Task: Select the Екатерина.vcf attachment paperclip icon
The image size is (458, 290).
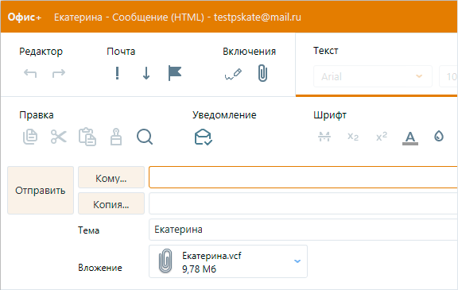Action: pyautogui.click(x=165, y=261)
